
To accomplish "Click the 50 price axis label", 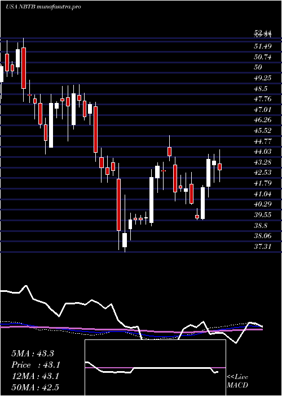I will click(x=258, y=67).
